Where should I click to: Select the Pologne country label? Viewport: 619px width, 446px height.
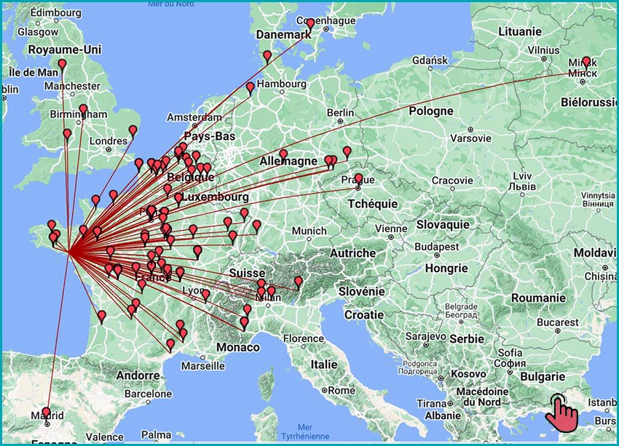coord(430,111)
